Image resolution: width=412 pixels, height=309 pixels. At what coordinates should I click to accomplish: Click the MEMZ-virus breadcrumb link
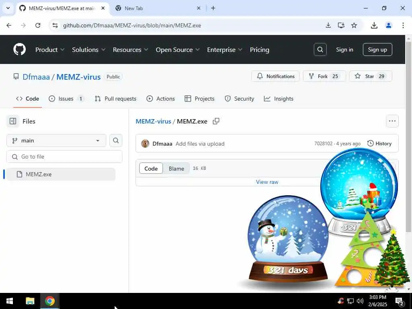(x=153, y=121)
